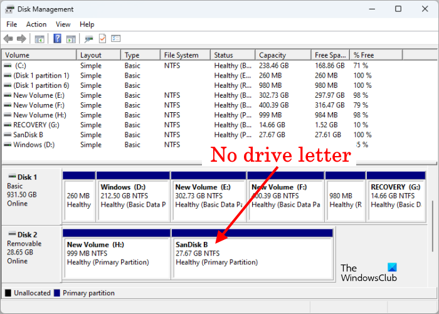The height and width of the screenshot is (314, 439).
Task: Click the Show/Hide Console Tree icon
Action: tap(39, 39)
